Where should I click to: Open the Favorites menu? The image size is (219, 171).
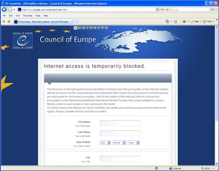[x=28, y=16]
